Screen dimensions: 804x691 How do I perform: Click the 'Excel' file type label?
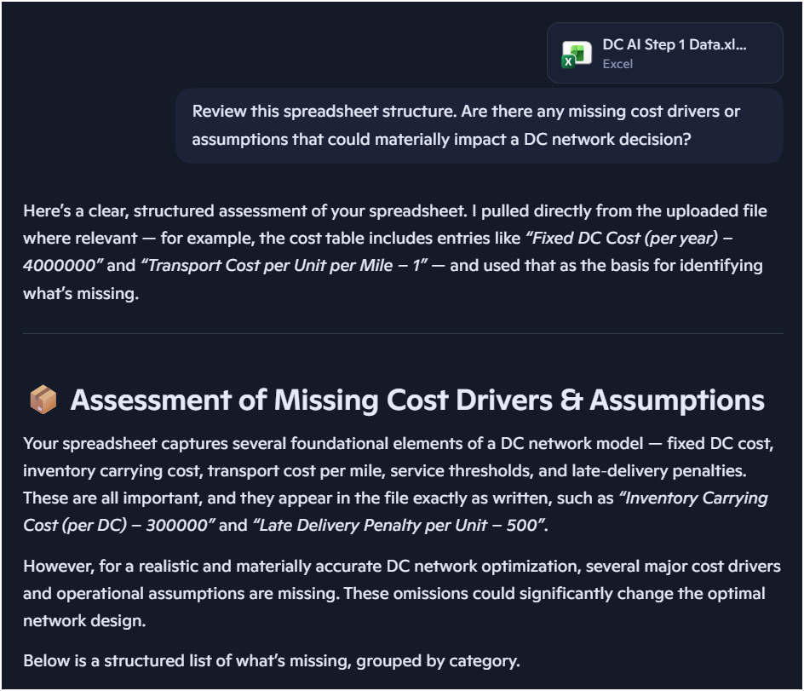(617, 64)
